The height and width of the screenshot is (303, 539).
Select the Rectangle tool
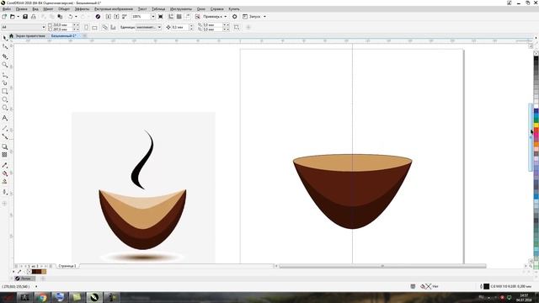[x=4, y=92]
